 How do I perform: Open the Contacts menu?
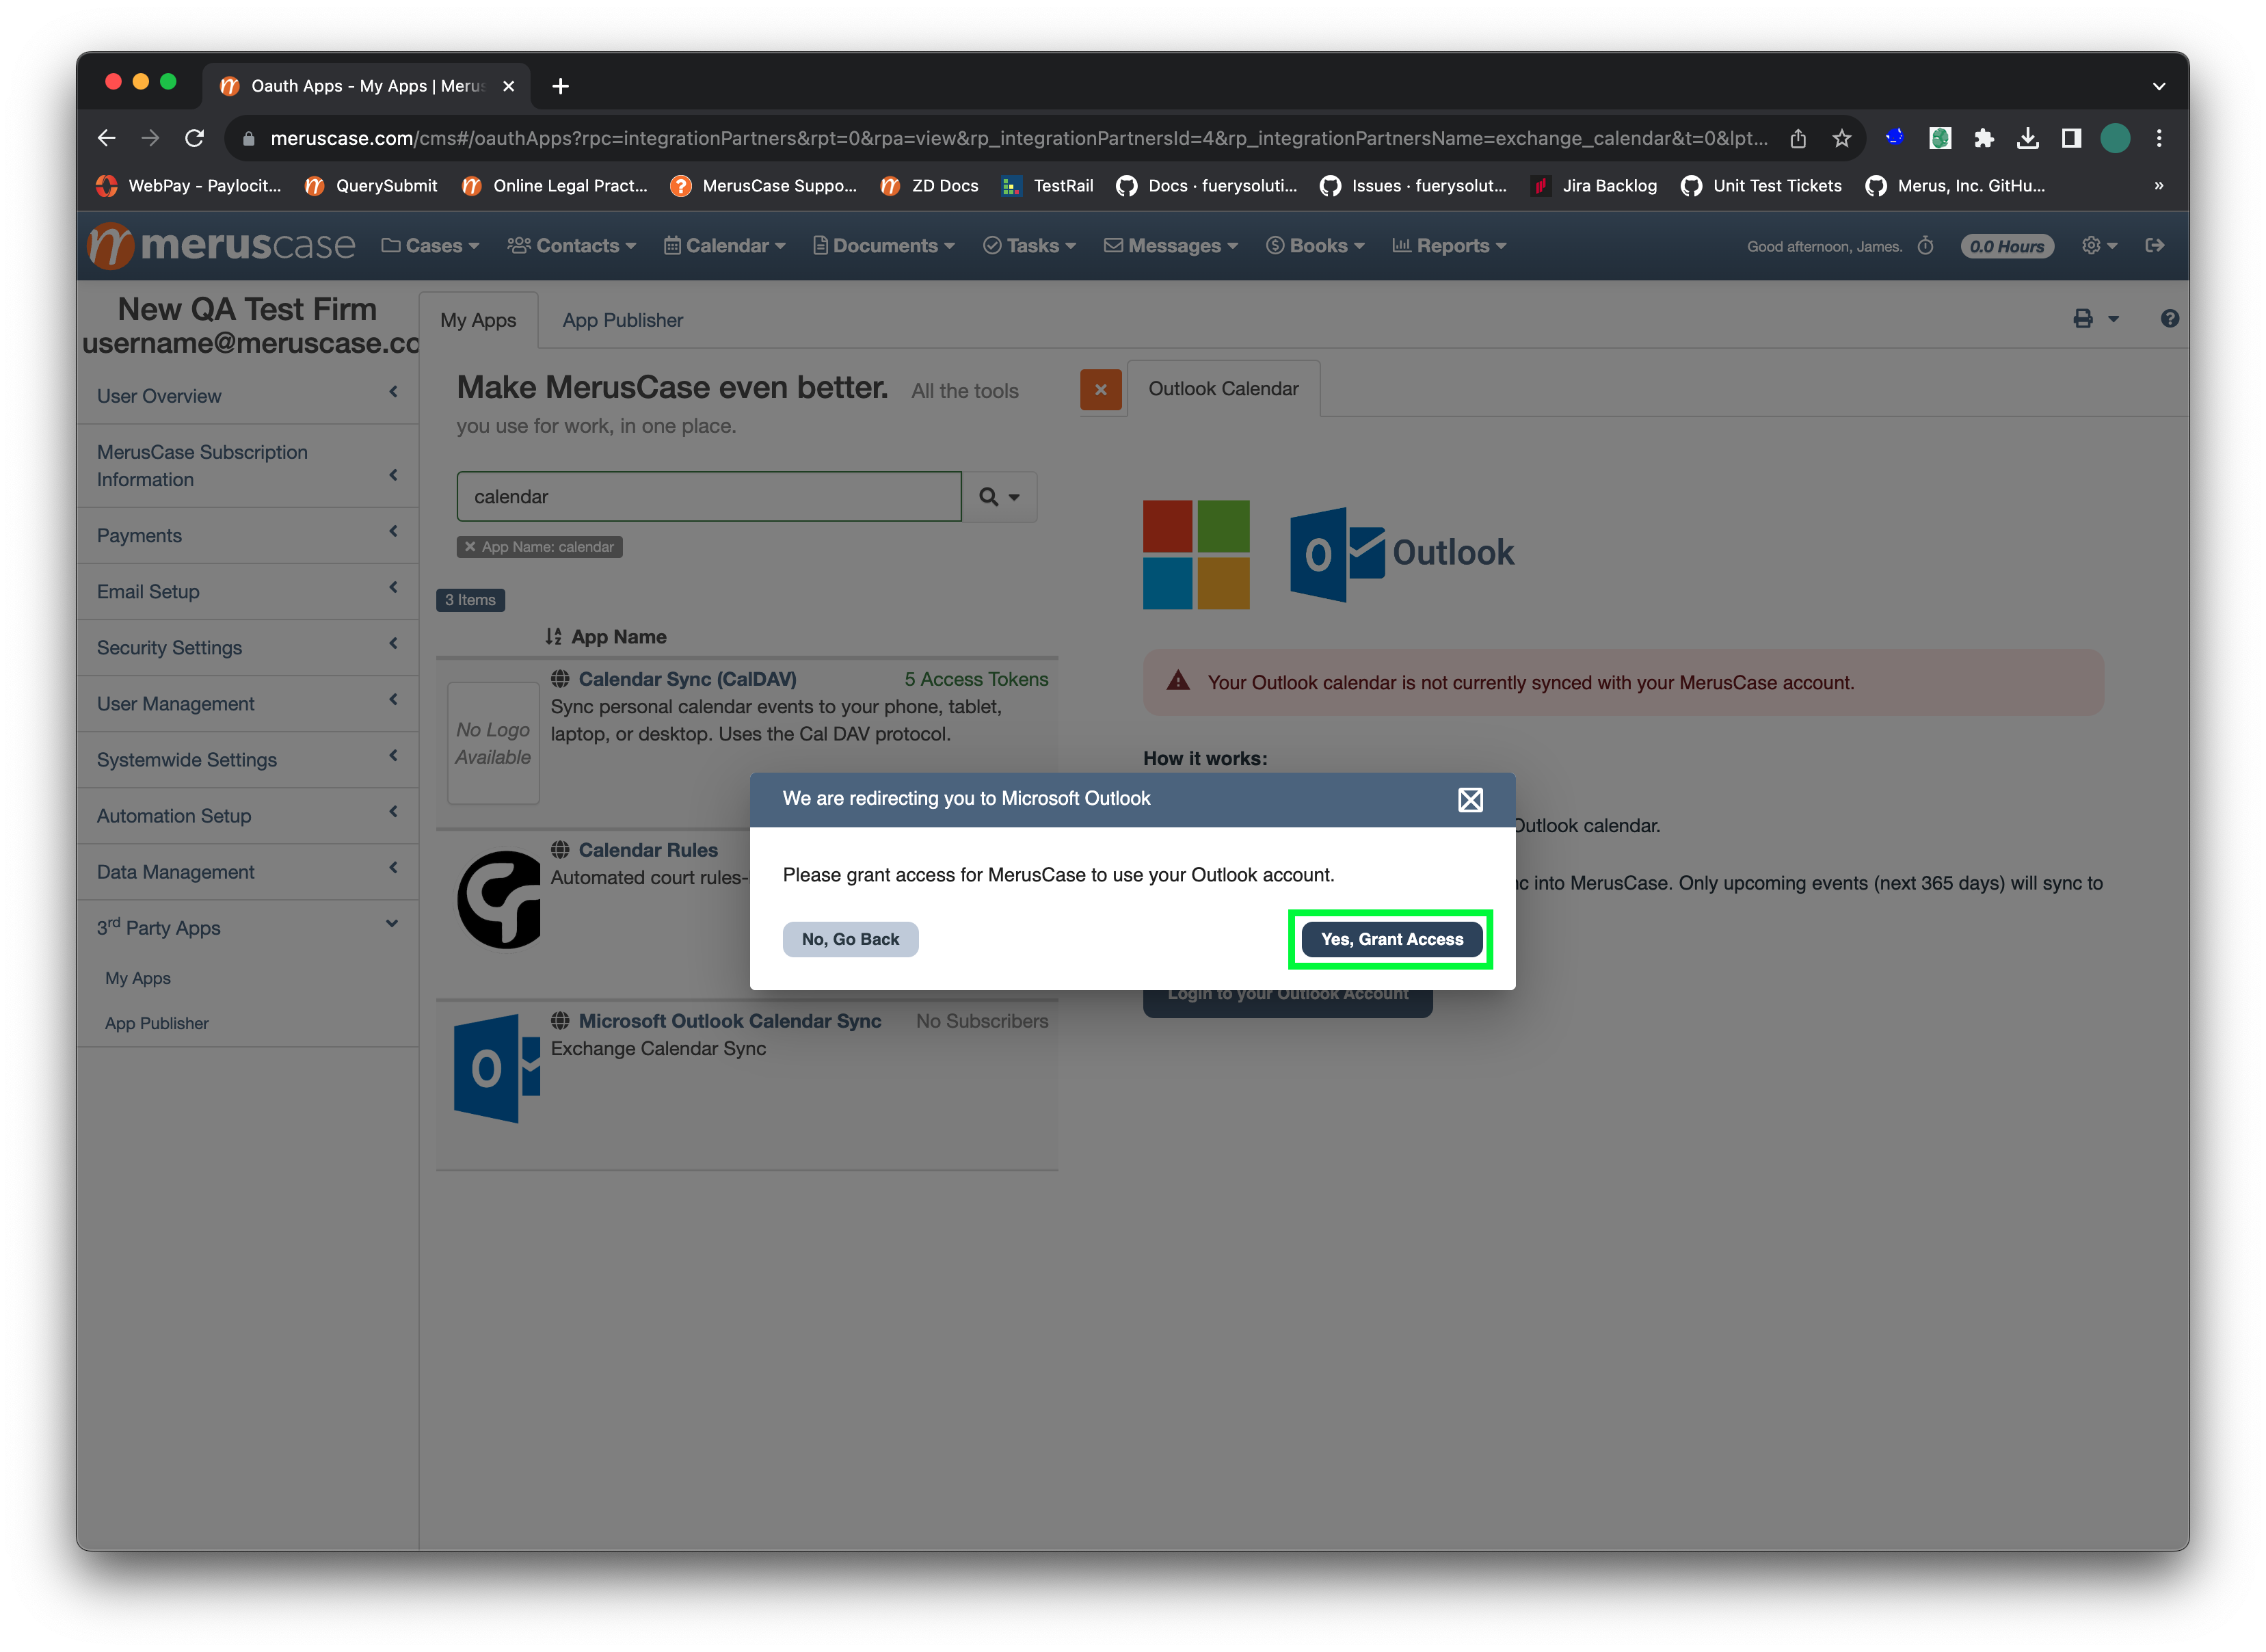(x=571, y=246)
